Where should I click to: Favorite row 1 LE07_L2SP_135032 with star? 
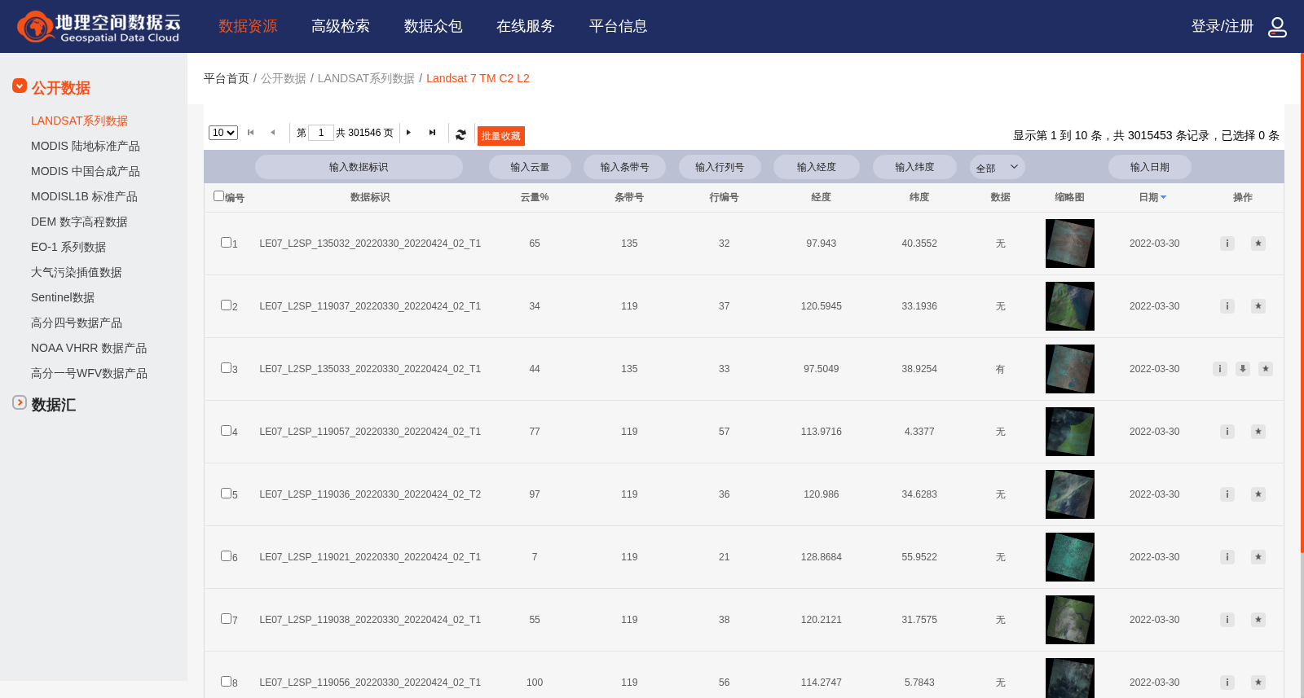(x=1258, y=244)
